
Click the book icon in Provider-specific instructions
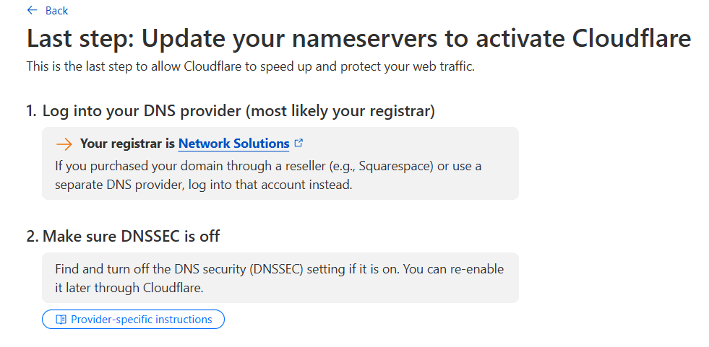click(x=61, y=320)
